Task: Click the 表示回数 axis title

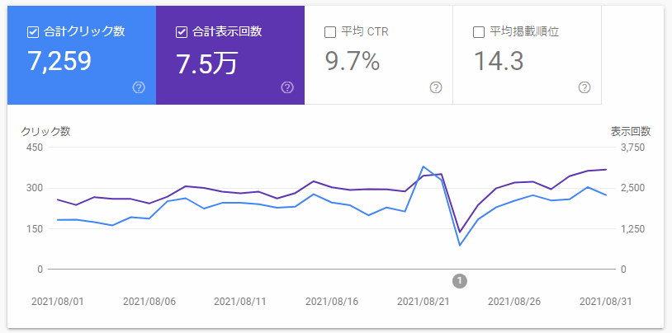Action: point(631,132)
